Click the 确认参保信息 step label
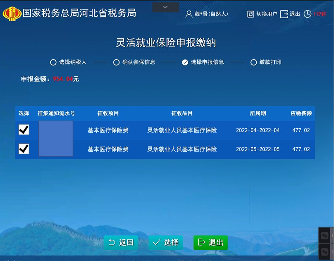The height and width of the screenshot is (261, 334). 139,62
